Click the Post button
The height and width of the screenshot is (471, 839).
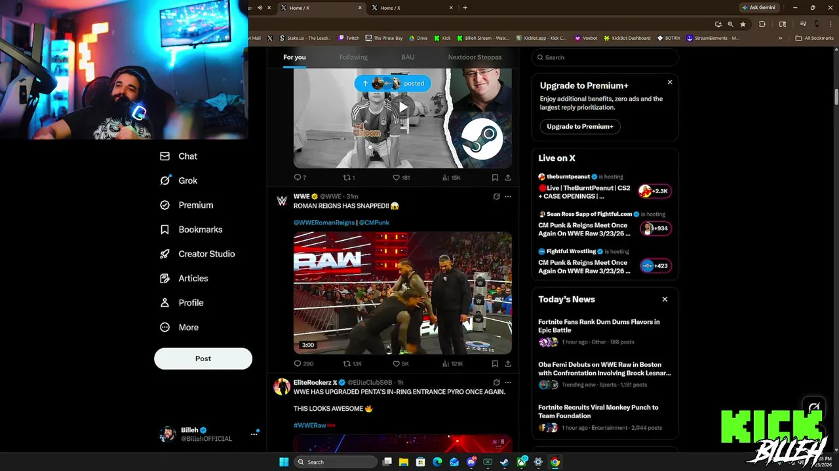(x=203, y=358)
